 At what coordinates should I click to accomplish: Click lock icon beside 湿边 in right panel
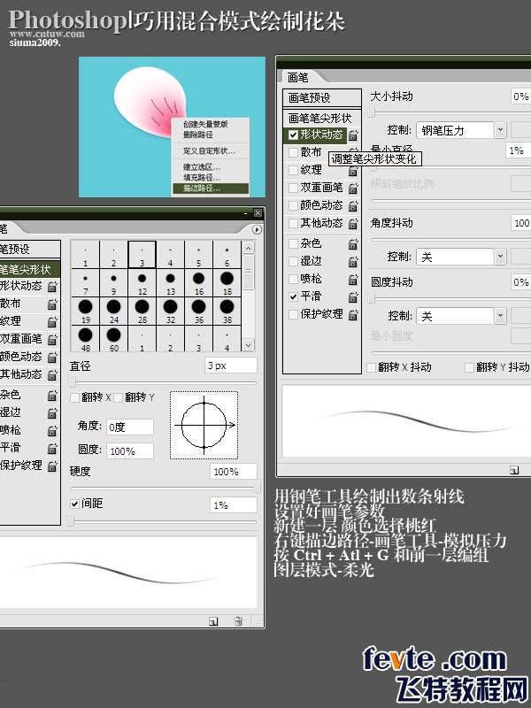coord(353,261)
